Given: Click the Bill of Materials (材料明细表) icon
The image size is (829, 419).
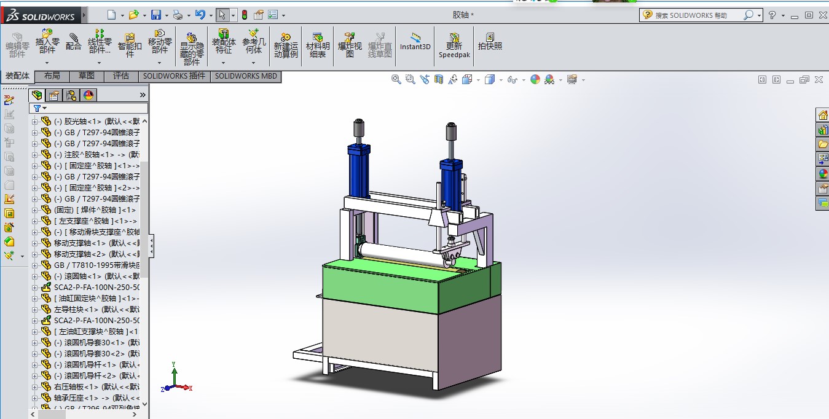Looking at the screenshot, I should (318, 45).
